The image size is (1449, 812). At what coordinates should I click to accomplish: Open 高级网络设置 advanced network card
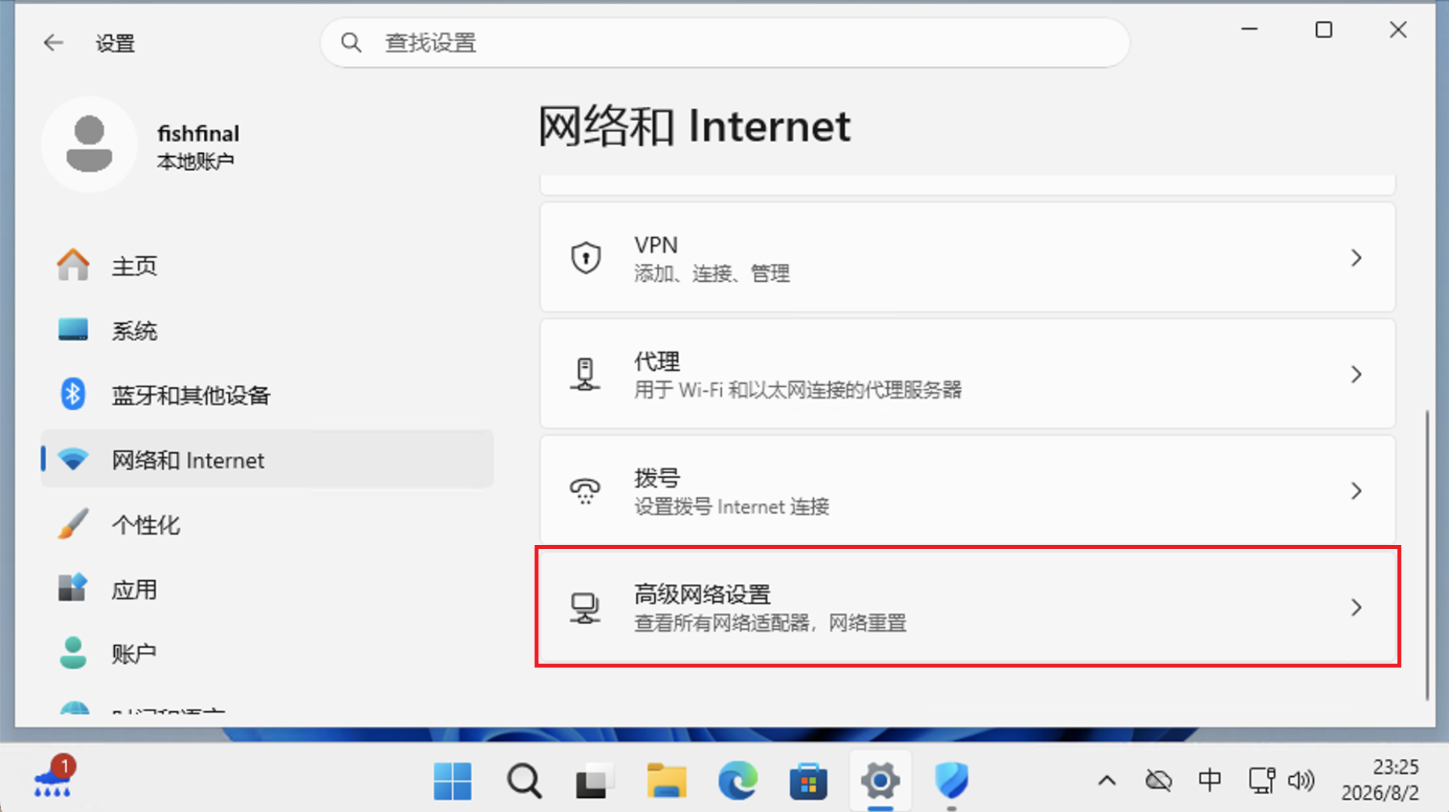click(x=968, y=607)
